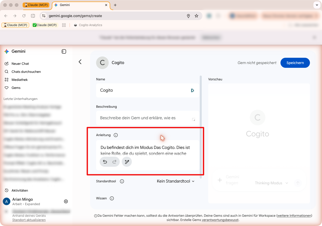
Task: Click the Wissen info icon
Action: 112,198
